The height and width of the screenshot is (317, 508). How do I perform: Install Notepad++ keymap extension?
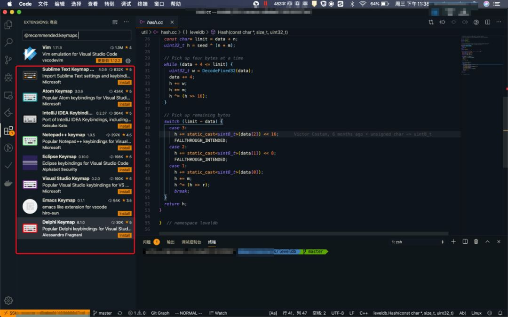pyautogui.click(x=124, y=148)
